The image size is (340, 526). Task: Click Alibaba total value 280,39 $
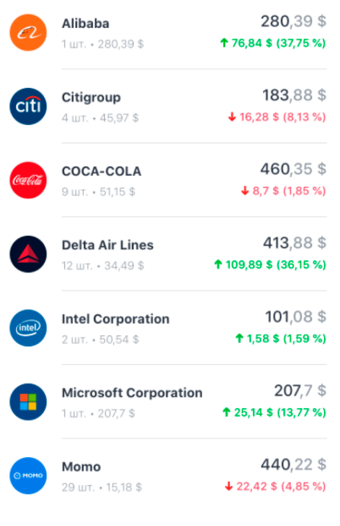[294, 22]
